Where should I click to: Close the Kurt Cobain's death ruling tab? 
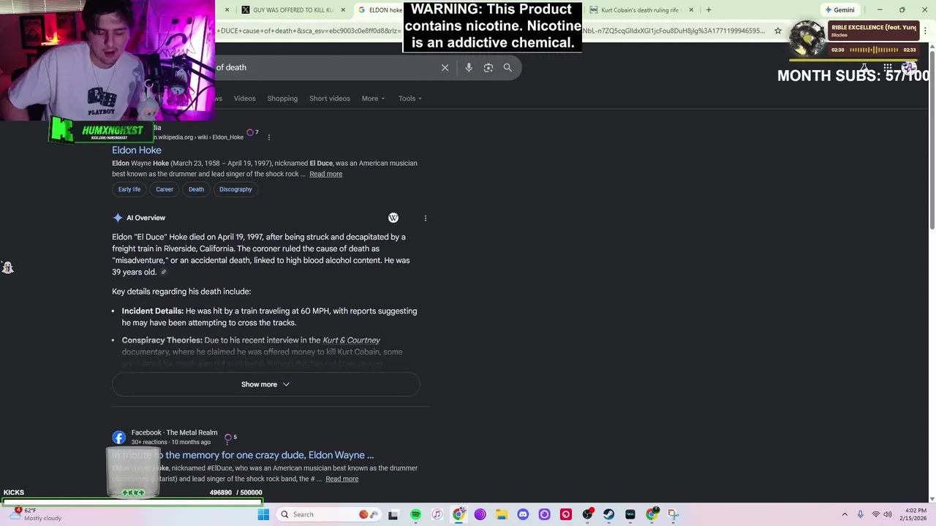tap(690, 10)
